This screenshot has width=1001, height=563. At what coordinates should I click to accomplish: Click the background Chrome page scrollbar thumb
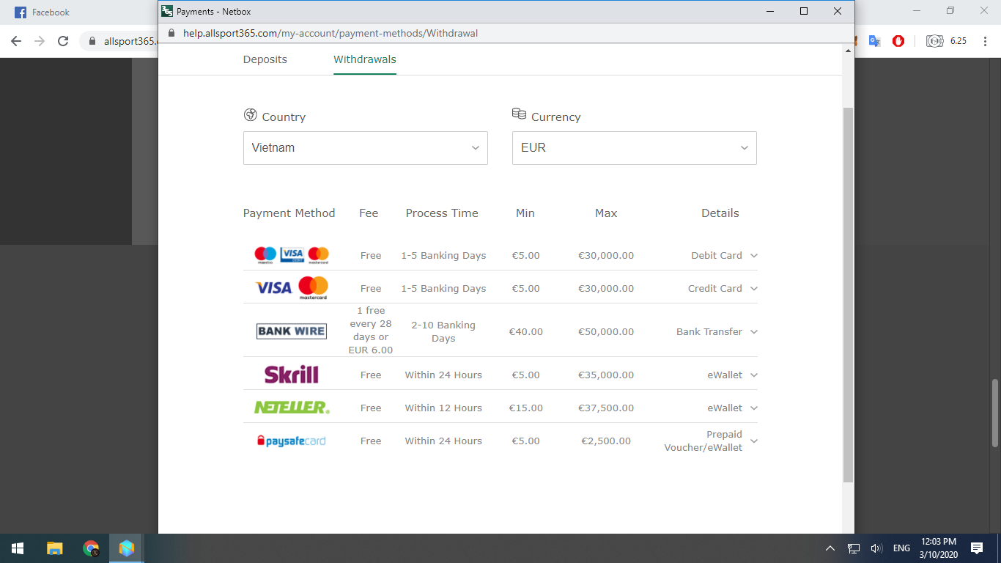pos(995,413)
